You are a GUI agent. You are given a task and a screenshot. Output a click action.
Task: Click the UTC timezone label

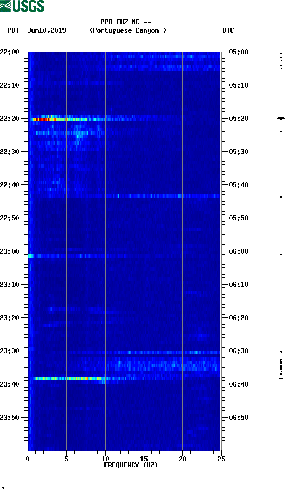[x=228, y=30]
